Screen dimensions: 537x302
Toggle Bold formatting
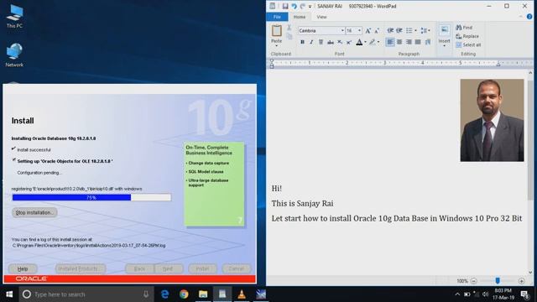302,42
